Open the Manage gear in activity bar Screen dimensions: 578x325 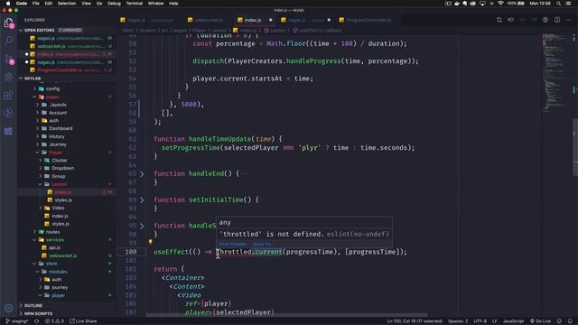point(8,308)
